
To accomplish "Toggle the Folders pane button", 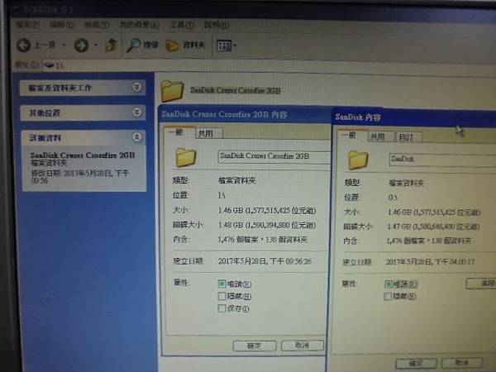I will 185,45.
